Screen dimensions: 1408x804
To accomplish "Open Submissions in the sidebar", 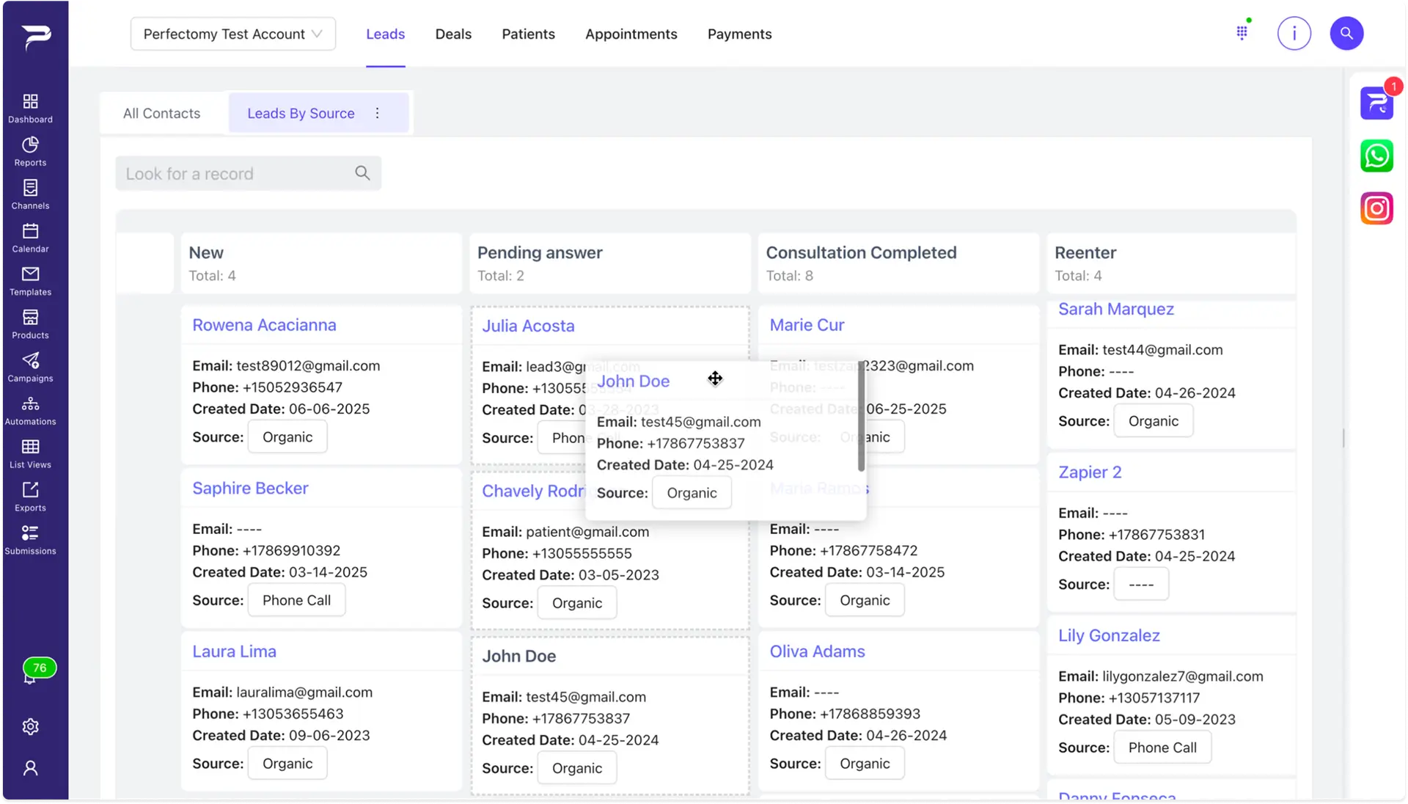I will (x=30, y=541).
